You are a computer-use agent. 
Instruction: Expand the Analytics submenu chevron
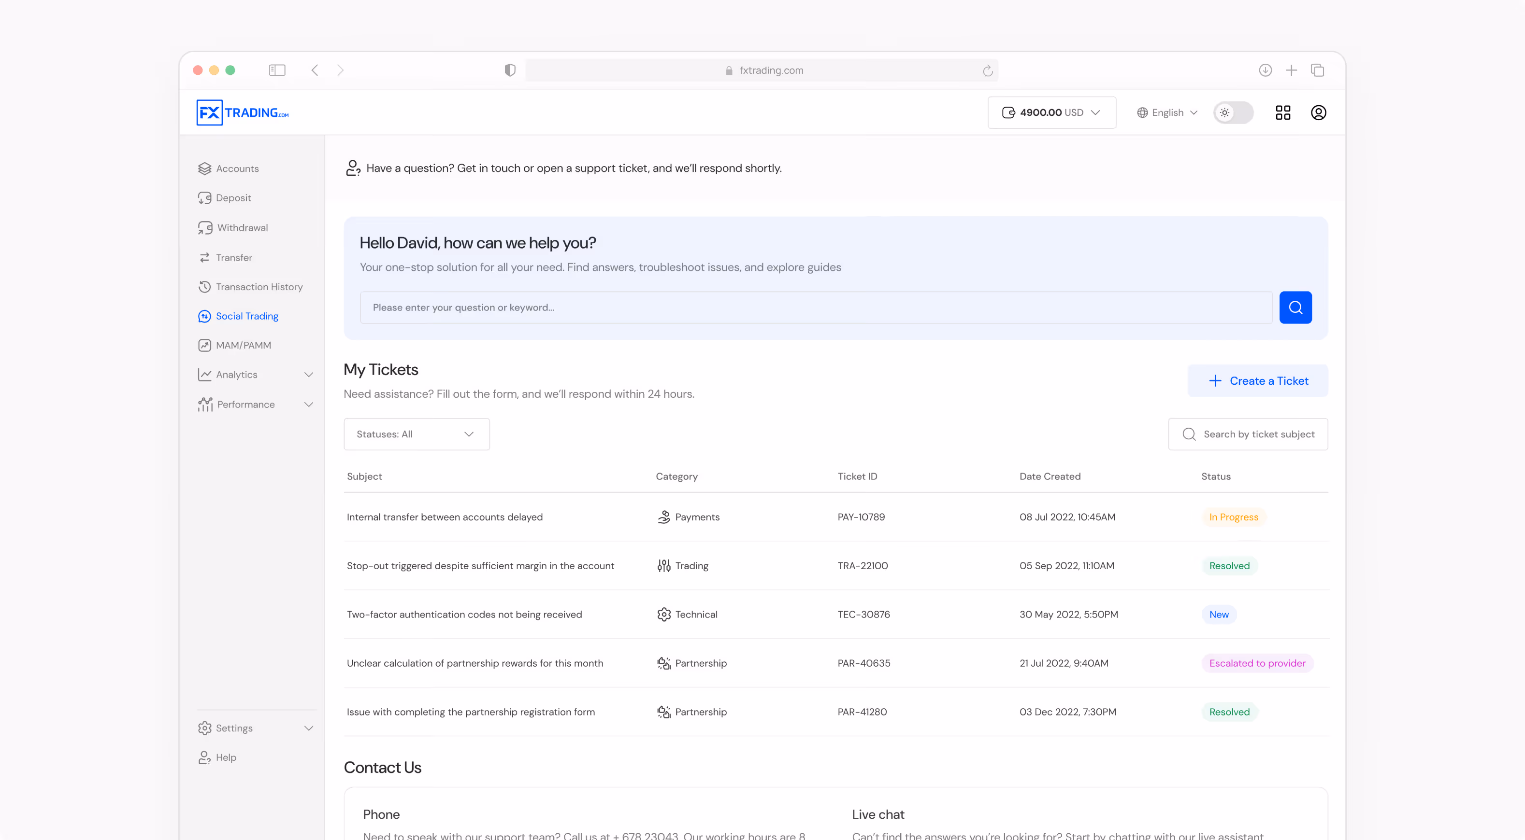tap(308, 375)
